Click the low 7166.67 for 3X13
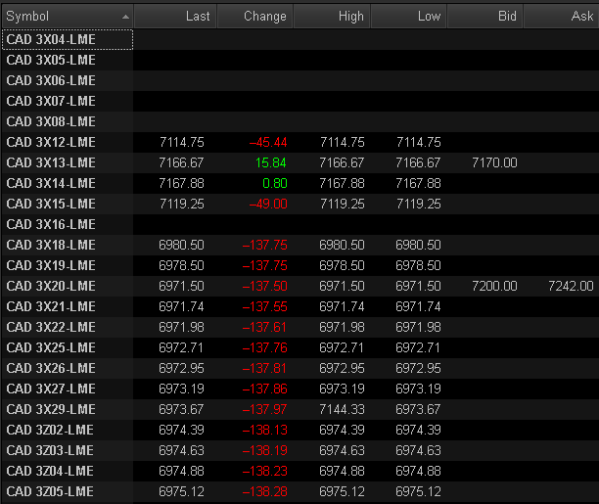The width and height of the screenshot is (599, 504). [x=418, y=162]
